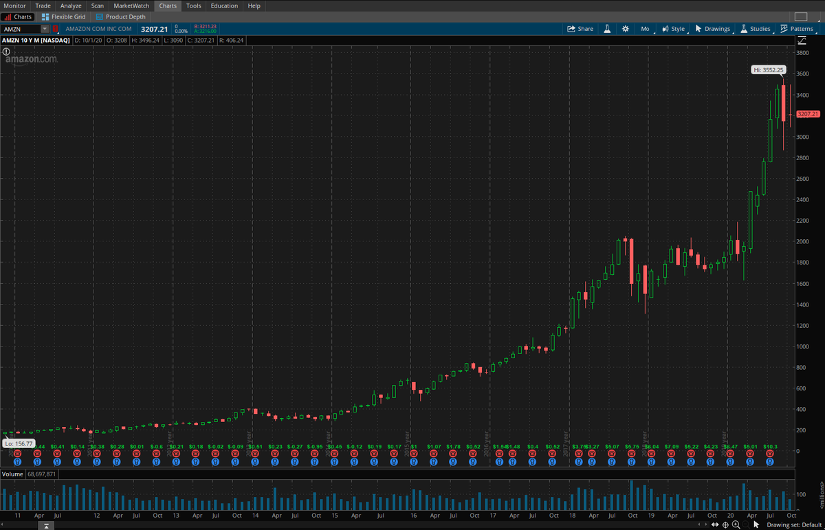Open the Drawings tool menu
Image resolution: width=825 pixels, height=530 pixels.
pyautogui.click(x=713, y=29)
